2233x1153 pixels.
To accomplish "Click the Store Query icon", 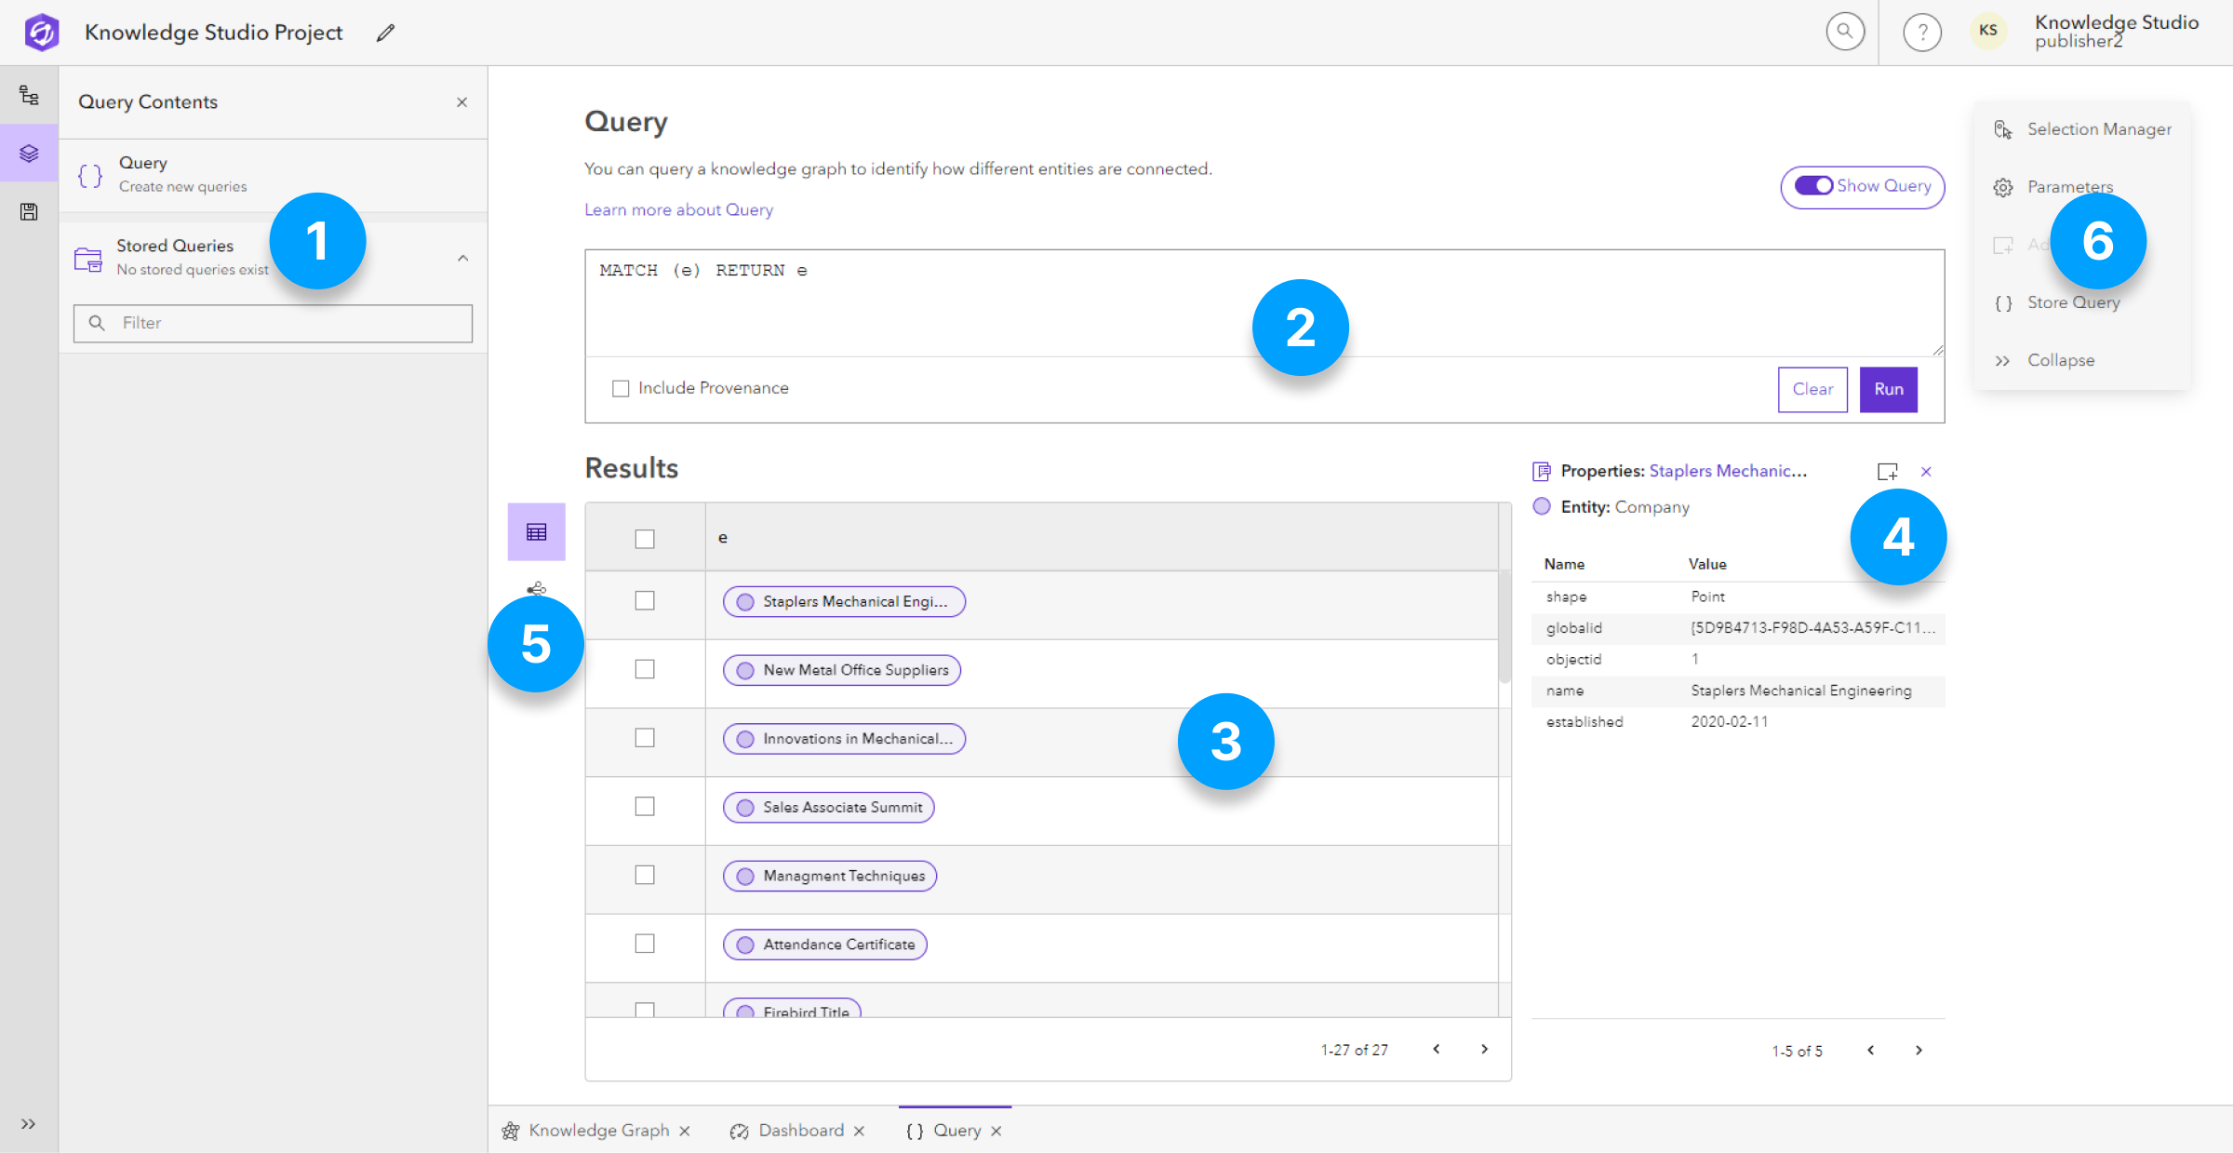I will (x=2002, y=302).
